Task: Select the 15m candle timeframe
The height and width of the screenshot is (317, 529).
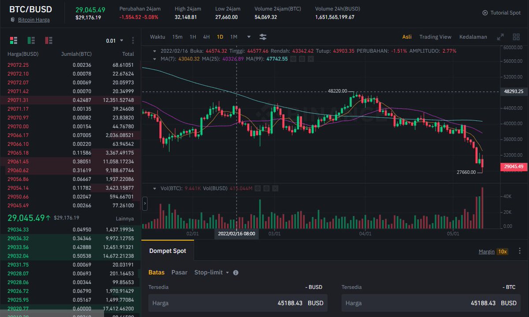Action: point(177,37)
